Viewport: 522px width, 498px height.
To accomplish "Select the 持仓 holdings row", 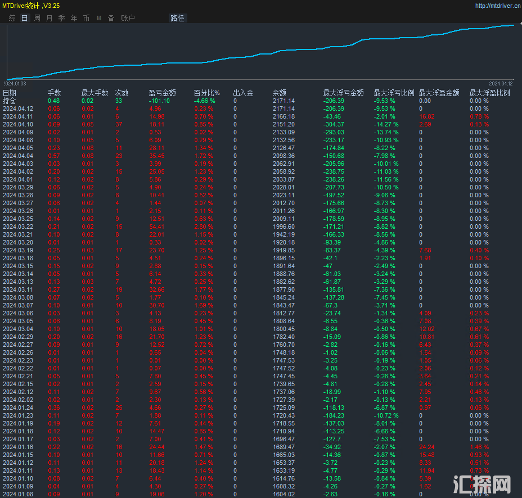I will [10, 101].
